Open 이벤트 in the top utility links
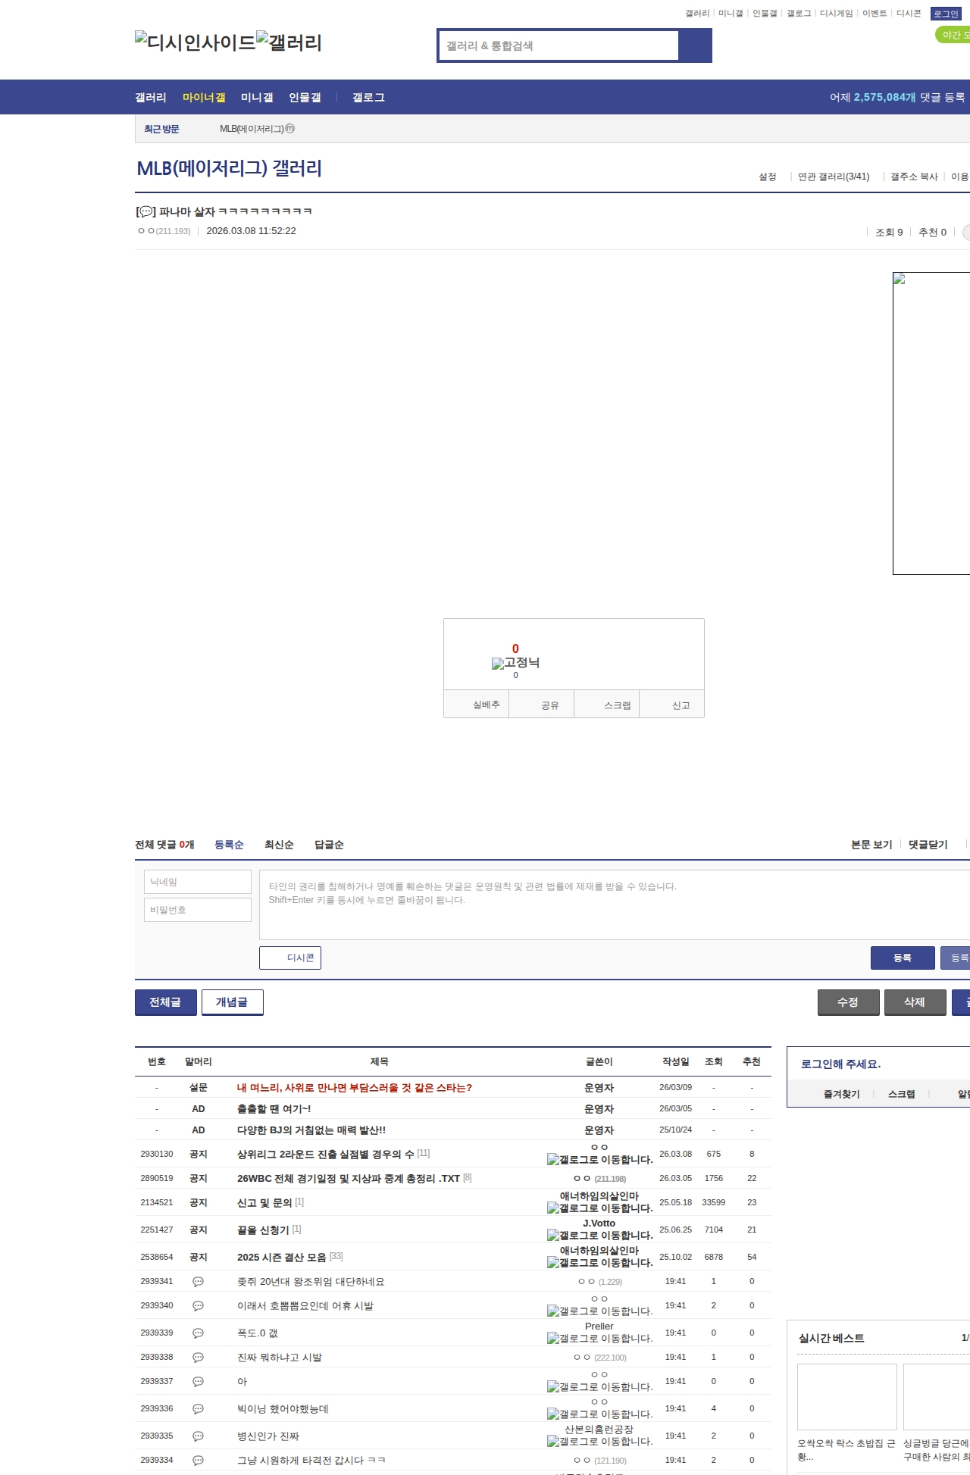Screen dimensions: 970x1475 [x=875, y=14]
